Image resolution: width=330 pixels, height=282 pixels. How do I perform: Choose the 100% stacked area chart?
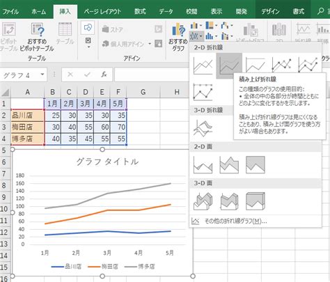(256, 165)
